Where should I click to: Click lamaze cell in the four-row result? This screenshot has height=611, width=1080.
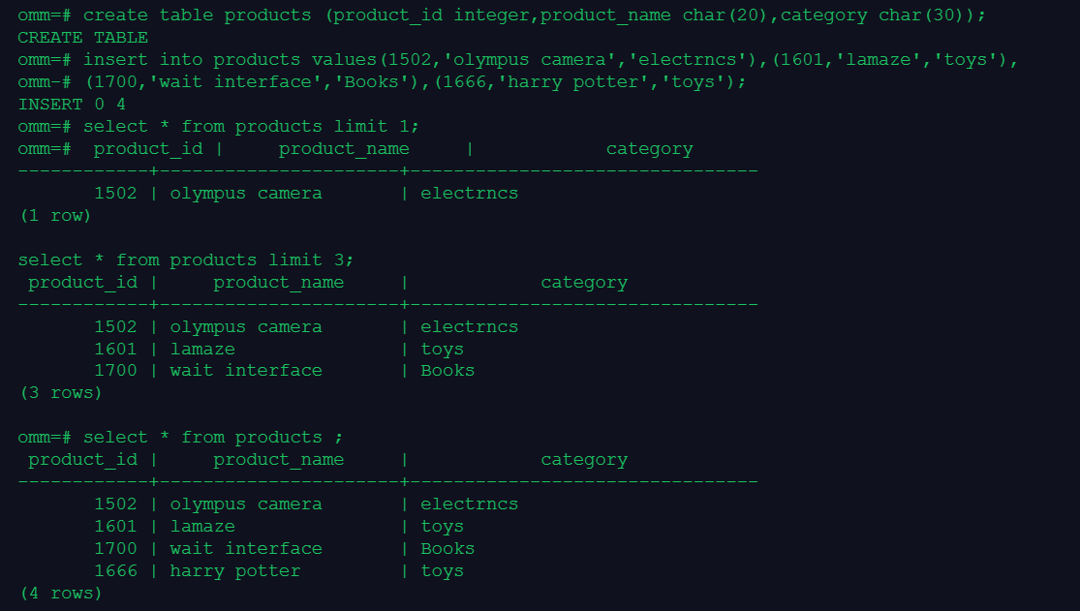point(202,527)
